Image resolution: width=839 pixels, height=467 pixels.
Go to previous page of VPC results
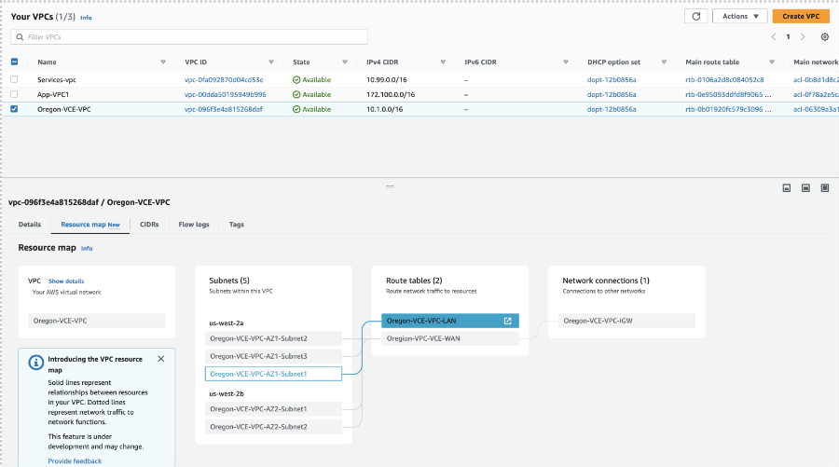(773, 37)
